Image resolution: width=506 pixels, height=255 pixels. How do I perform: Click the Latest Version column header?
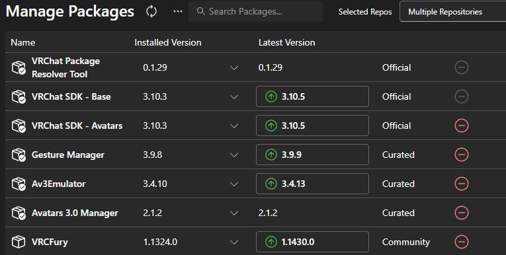(286, 42)
